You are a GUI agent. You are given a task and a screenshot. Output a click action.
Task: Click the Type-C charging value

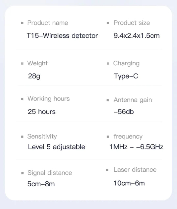(x=126, y=76)
